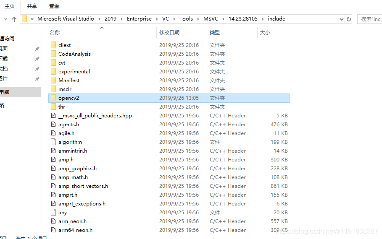This screenshot has width=382, height=239.
Task: Click arm_neon.h file icon
Action: [53, 221]
